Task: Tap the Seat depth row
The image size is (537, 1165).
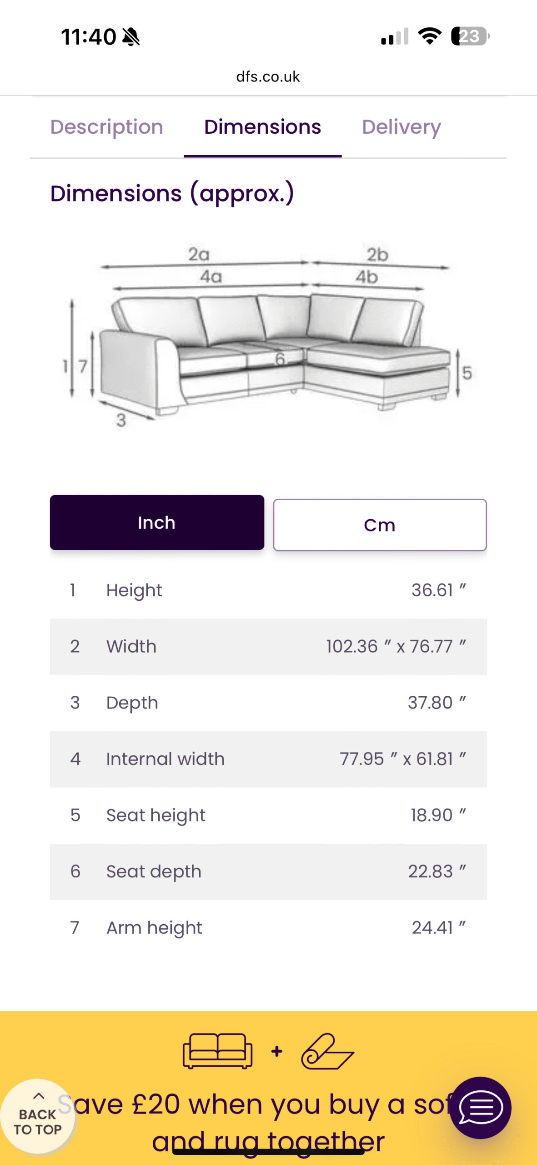Action: point(268,871)
